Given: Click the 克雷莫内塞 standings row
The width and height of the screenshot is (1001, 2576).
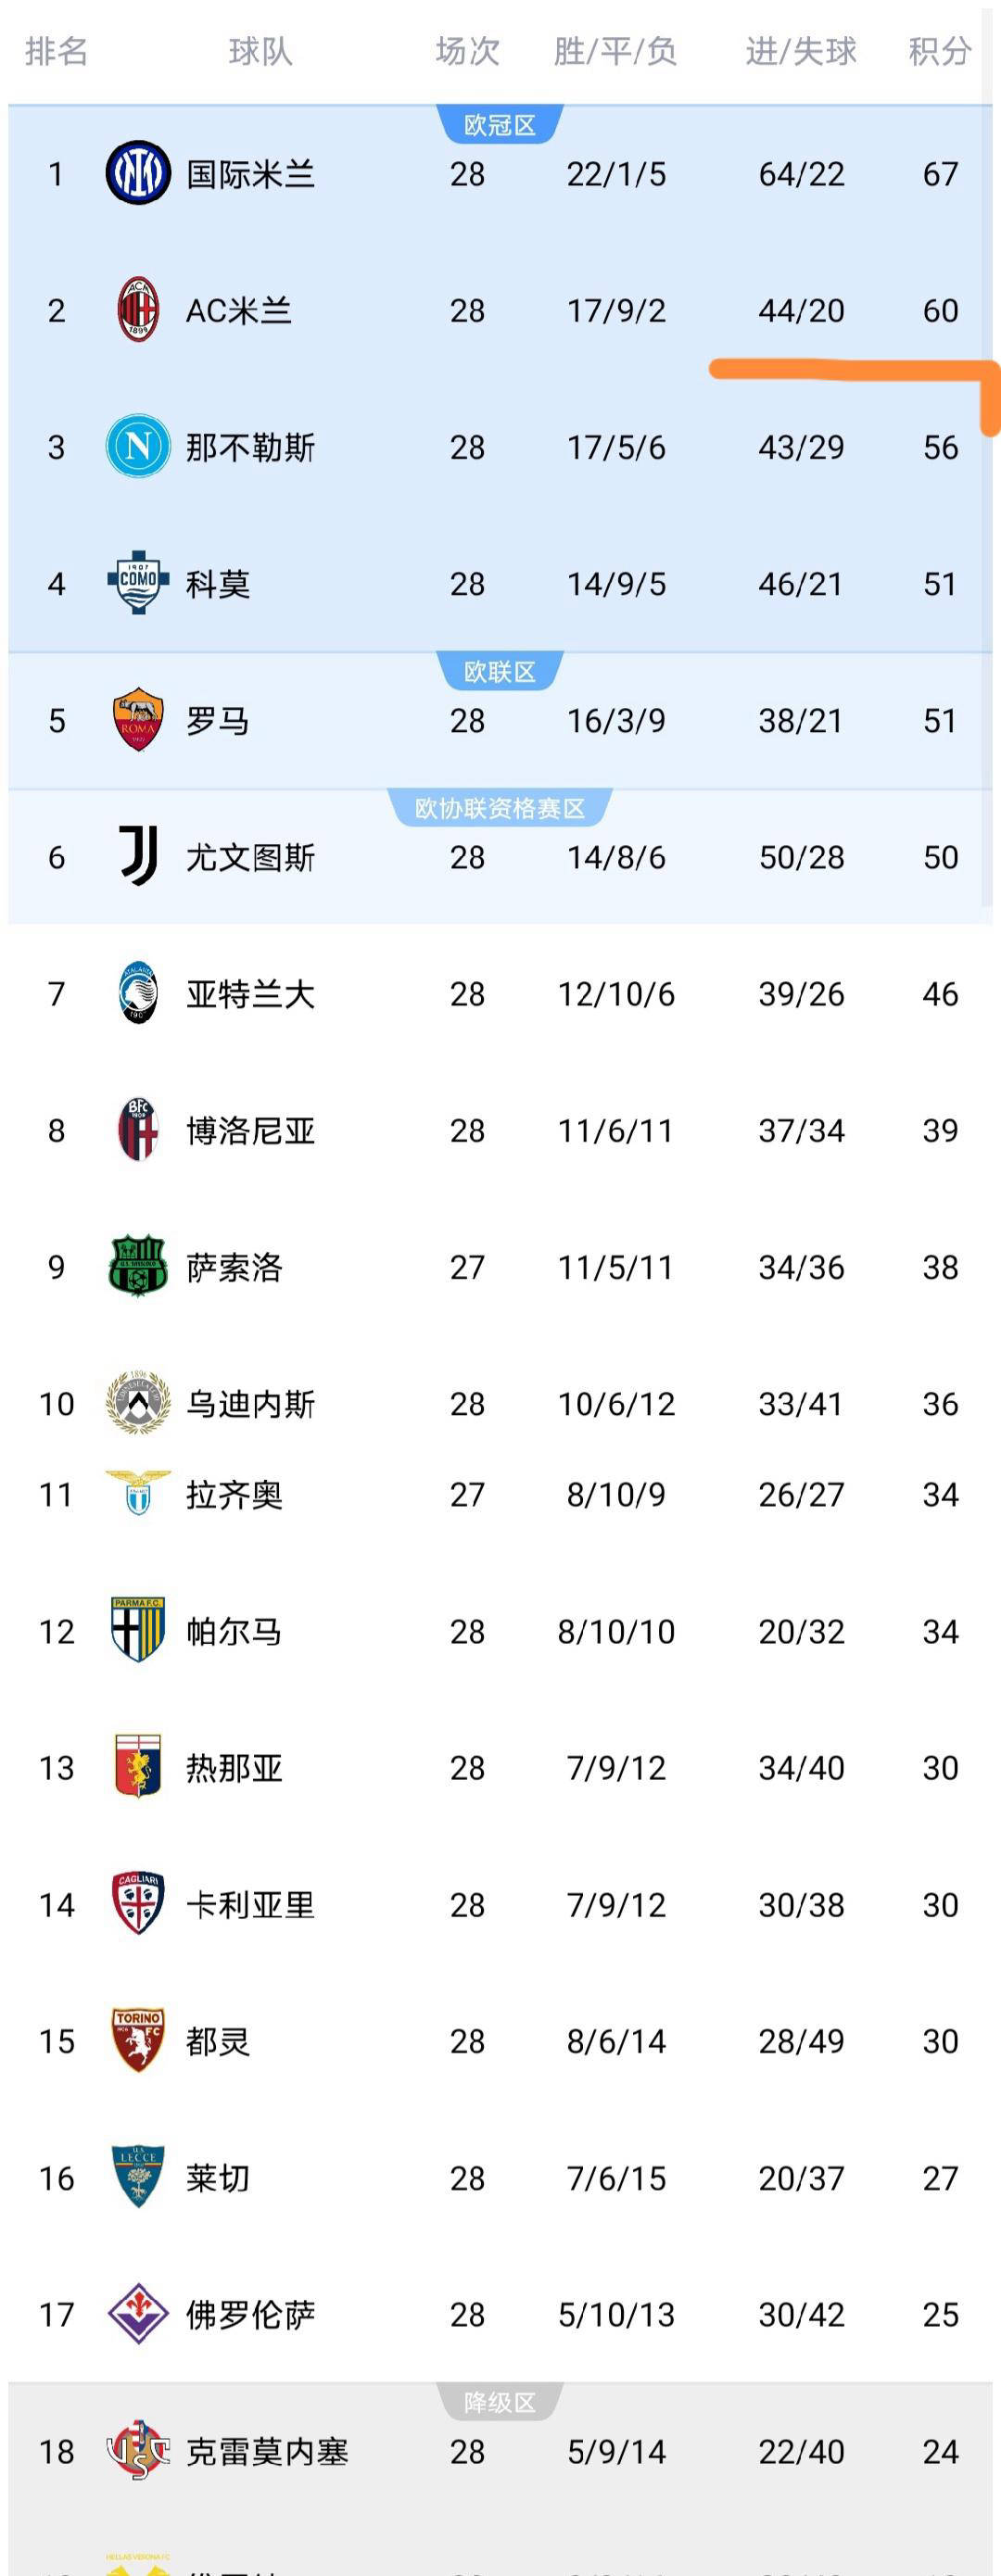Looking at the screenshot, I should coord(500,2451).
